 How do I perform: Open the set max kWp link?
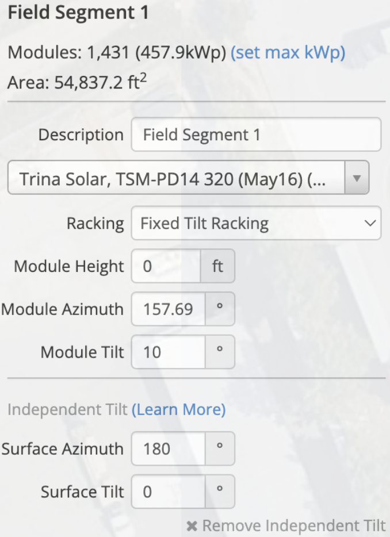(x=288, y=53)
